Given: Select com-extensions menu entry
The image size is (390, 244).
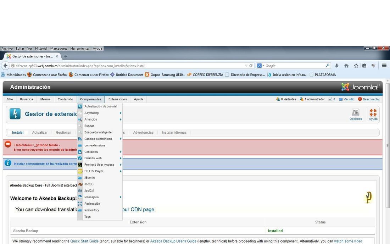Looking at the screenshot, I should [95, 145].
